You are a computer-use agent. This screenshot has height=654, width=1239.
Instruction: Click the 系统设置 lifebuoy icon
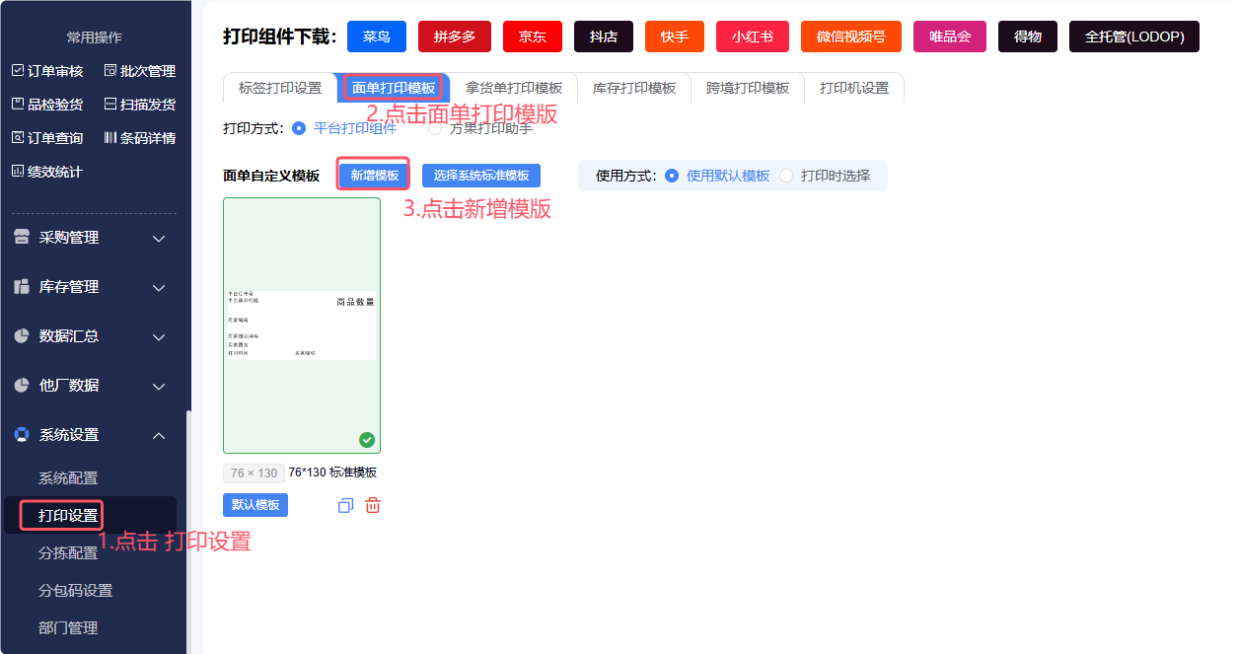[x=22, y=435]
